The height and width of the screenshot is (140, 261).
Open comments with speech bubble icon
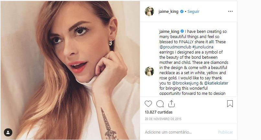click(160, 104)
